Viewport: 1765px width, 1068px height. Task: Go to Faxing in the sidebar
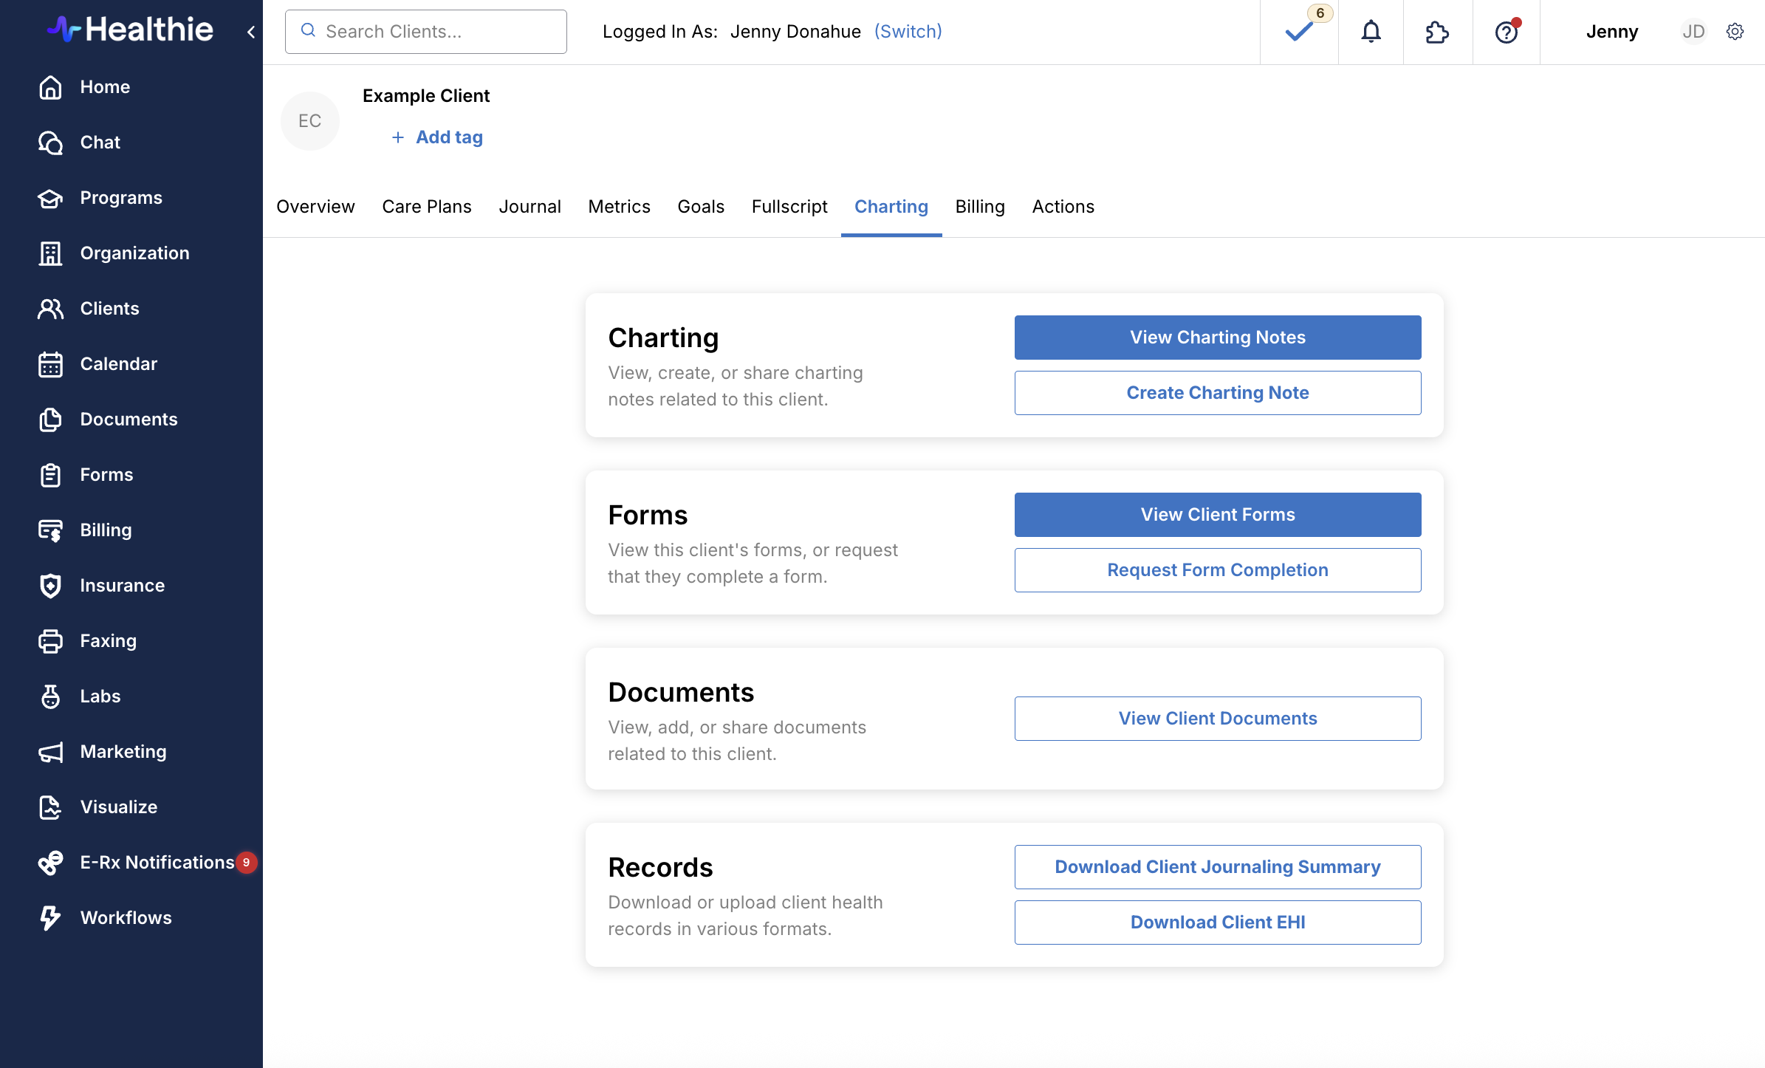108,640
